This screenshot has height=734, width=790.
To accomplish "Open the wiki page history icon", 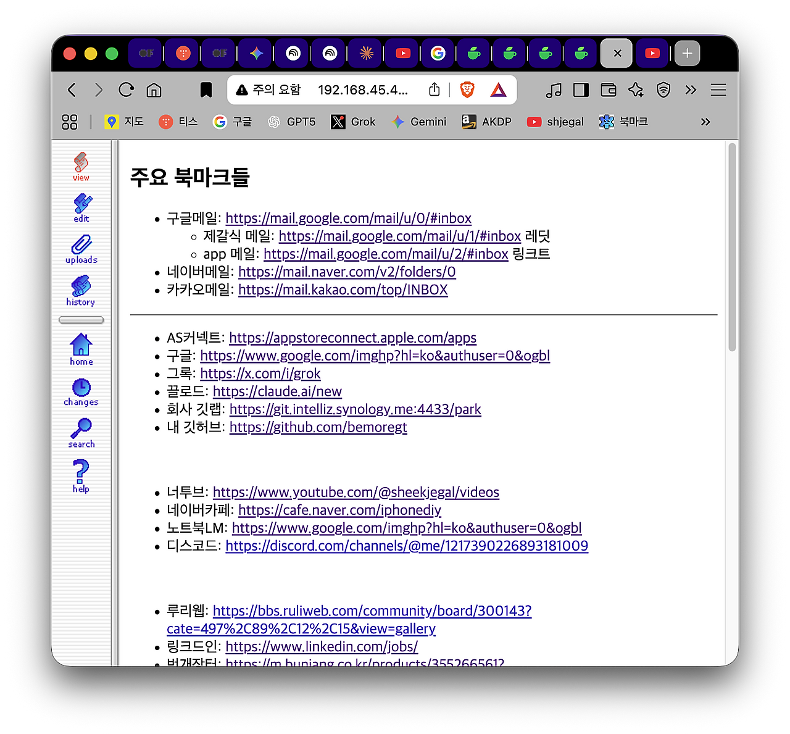I will pyautogui.click(x=81, y=291).
